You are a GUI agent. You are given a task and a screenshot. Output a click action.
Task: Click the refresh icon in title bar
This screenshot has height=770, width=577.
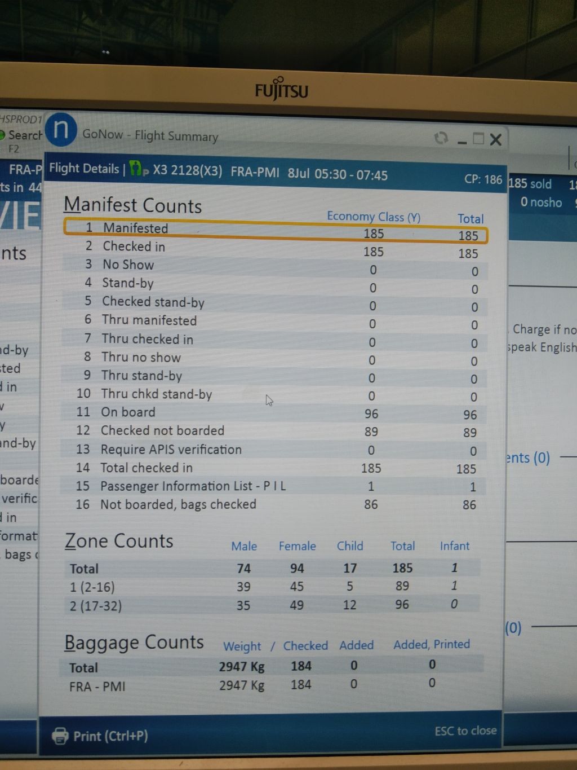point(441,138)
